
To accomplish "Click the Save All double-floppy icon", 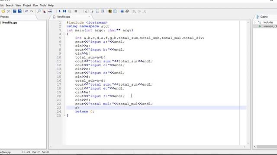I will click(19, 11).
